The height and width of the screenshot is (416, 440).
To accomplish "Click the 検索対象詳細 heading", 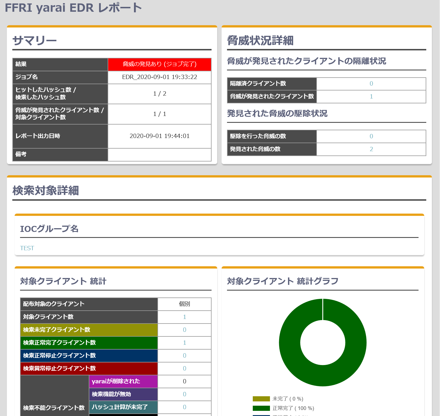I will [46, 191].
